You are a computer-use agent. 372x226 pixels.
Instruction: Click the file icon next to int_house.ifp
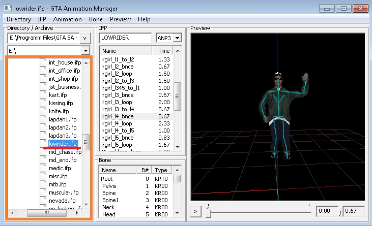point(44,62)
